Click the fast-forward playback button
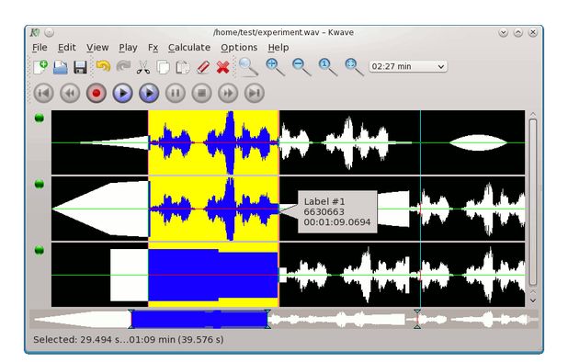The height and width of the screenshot is (362, 568). tap(228, 93)
